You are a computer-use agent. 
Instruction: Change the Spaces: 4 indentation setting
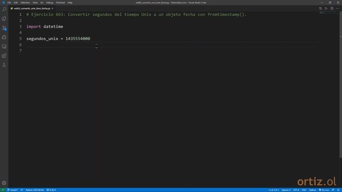coord(286,190)
